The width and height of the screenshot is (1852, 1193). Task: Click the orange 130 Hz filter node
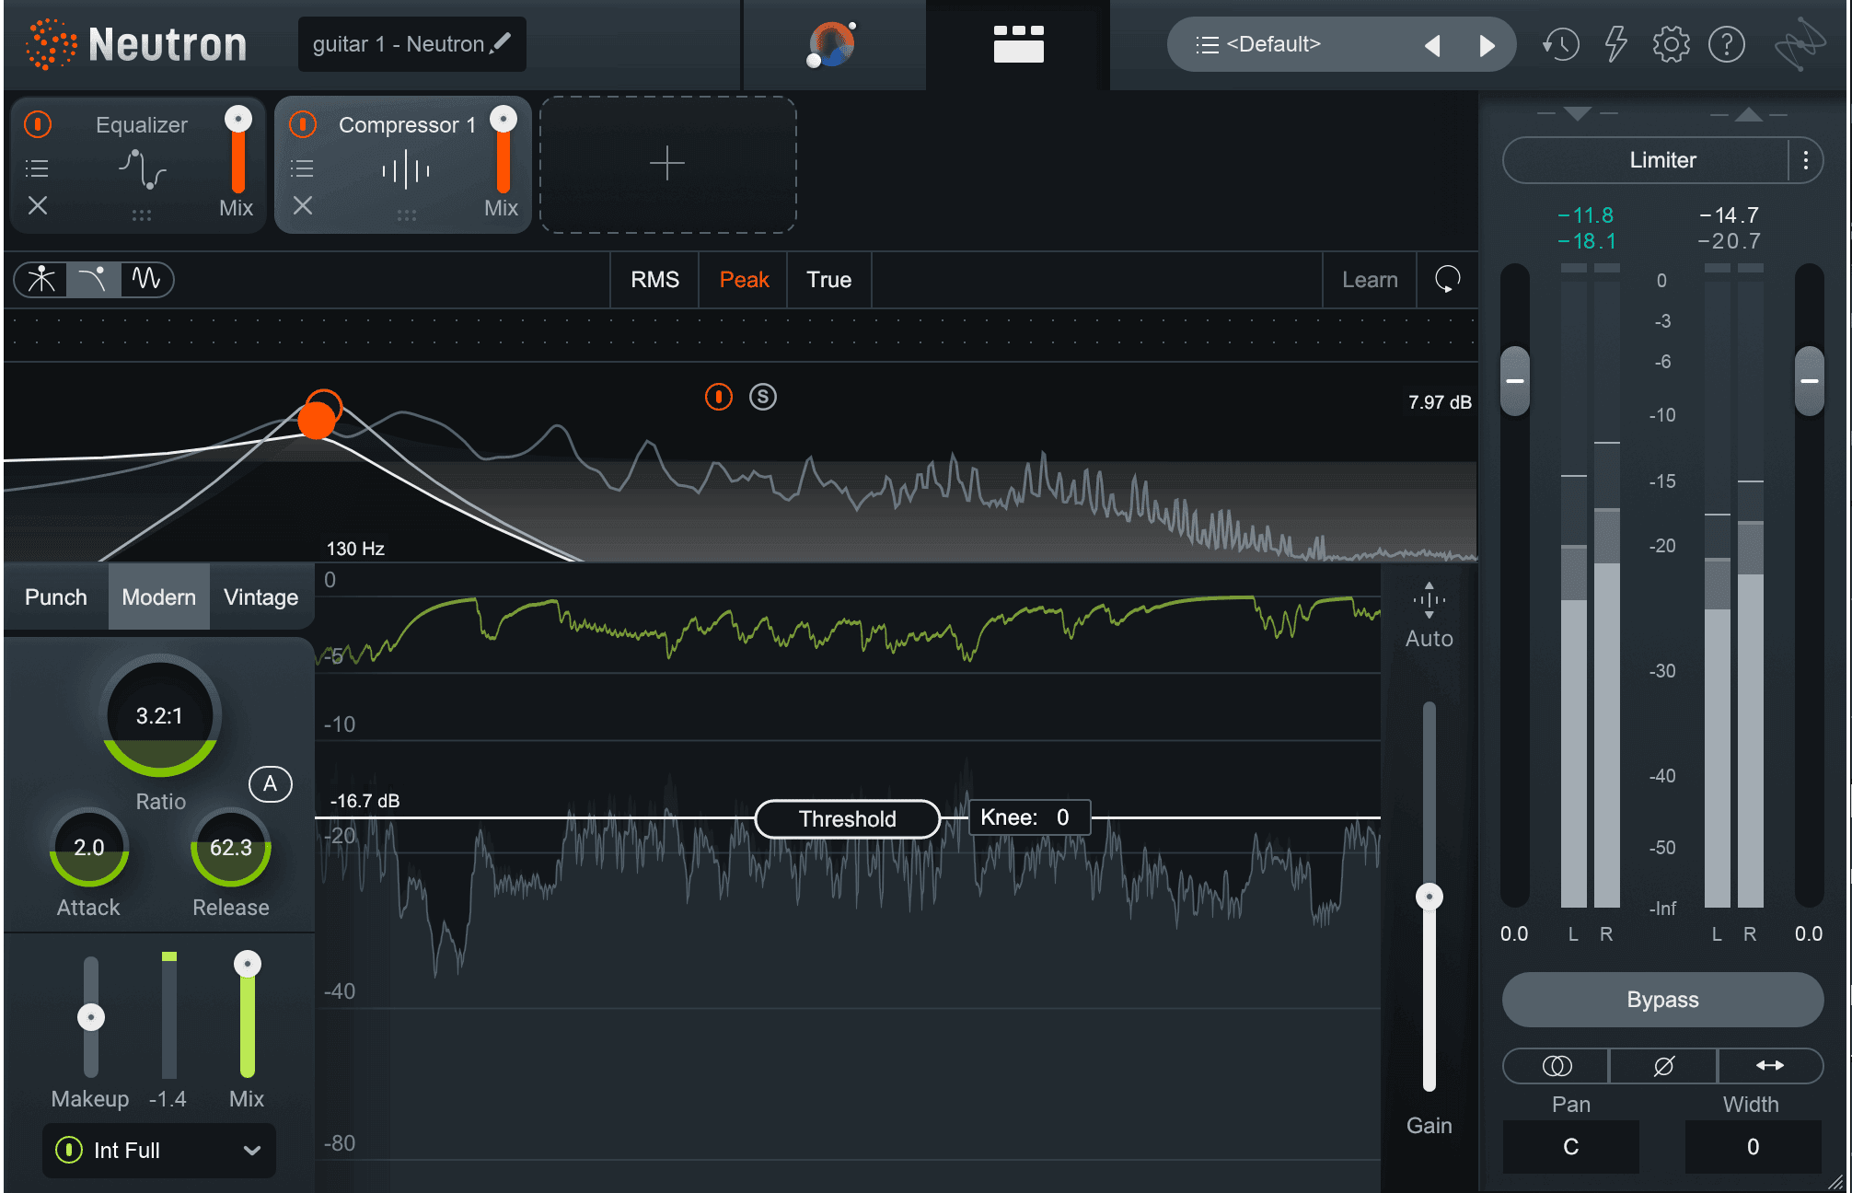318,420
